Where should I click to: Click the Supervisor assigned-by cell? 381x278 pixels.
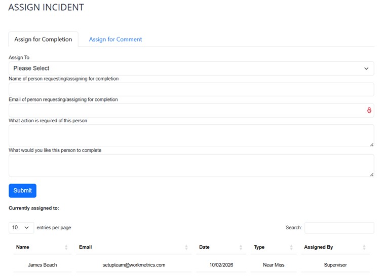point(335,265)
